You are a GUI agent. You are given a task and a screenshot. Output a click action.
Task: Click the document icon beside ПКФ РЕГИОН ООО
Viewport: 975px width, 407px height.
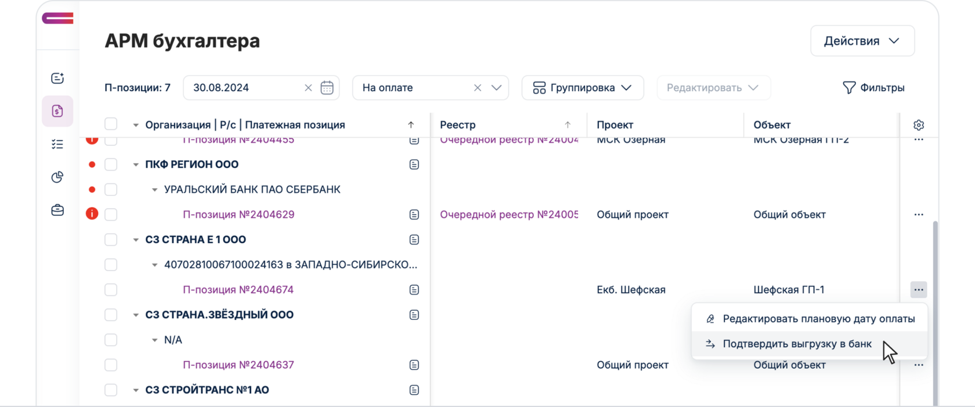pos(414,165)
